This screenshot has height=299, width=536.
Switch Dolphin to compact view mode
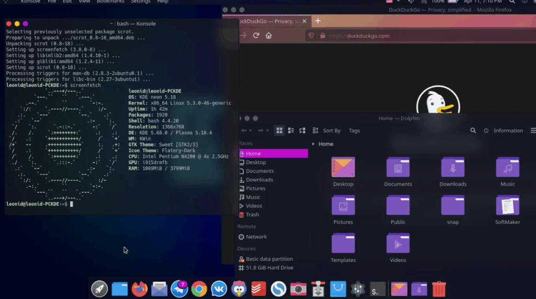pos(291,131)
